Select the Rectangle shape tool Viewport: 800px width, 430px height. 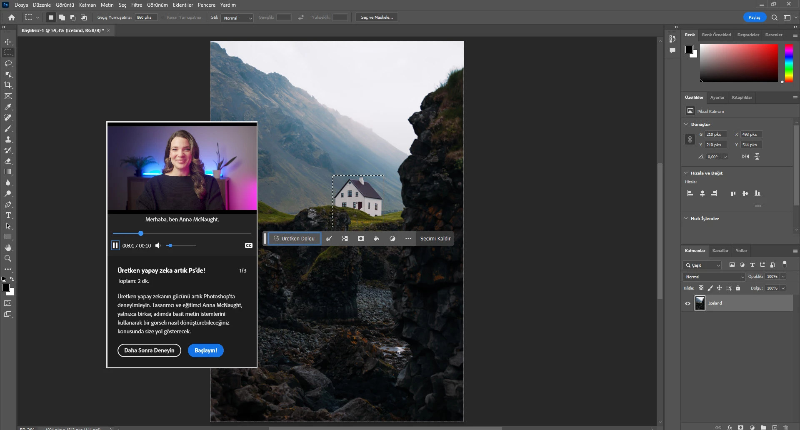point(8,237)
